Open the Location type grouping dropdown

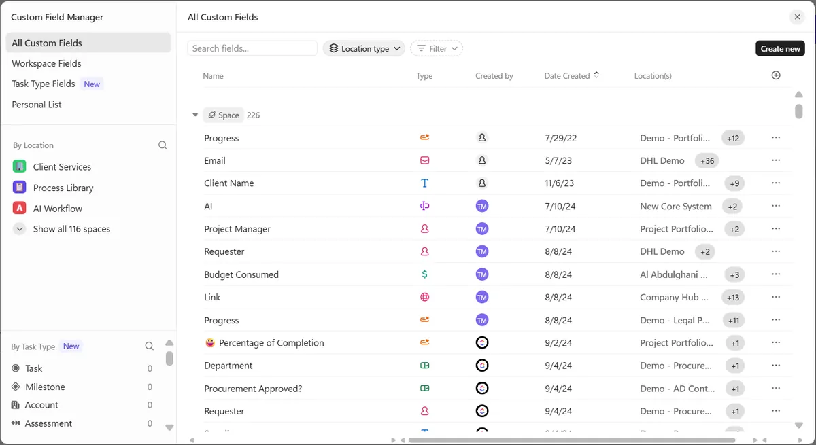(x=364, y=48)
